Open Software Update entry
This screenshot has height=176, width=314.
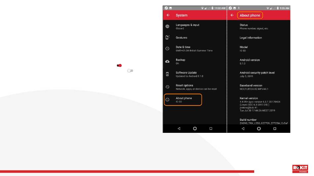(x=195, y=74)
